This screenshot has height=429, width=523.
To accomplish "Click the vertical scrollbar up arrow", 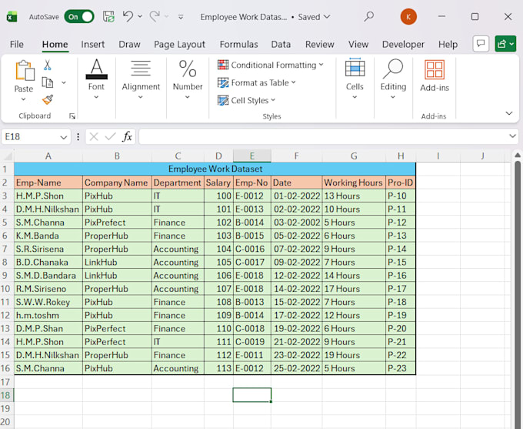I will click(x=518, y=155).
